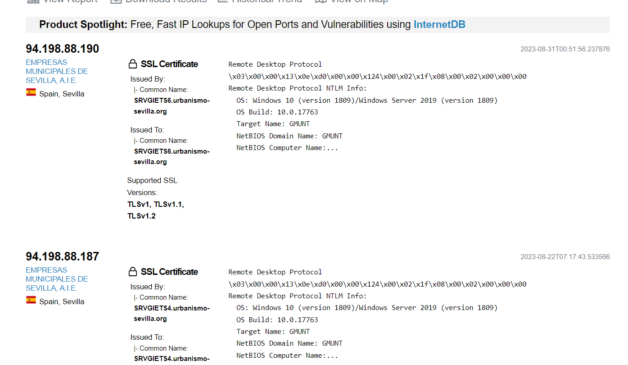Click the Spain flag icon under 94.198.88.190
Viewport: 628px width, 365px height.
[31, 92]
